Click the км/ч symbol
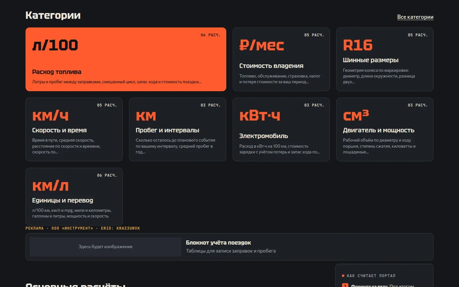The image size is (459, 287). click(50, 115)
